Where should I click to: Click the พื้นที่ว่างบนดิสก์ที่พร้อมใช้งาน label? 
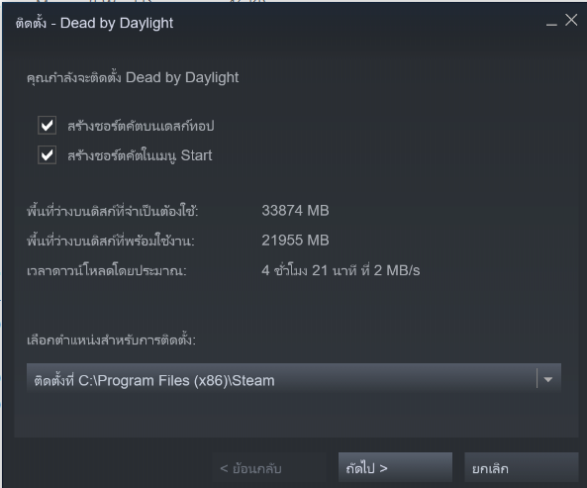(x=111, y=241)
